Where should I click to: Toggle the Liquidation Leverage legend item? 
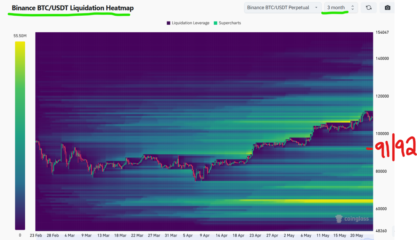point(188,23)
